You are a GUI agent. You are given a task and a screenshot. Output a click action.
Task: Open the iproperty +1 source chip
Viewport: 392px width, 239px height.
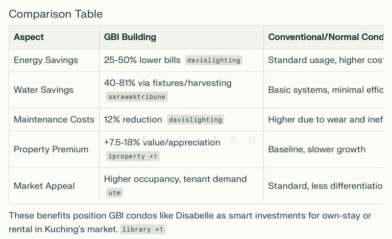tap(133, 157)
